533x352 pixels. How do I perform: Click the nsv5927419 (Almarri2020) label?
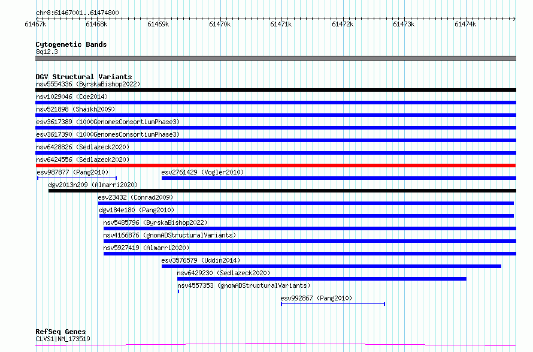[146, 248]
